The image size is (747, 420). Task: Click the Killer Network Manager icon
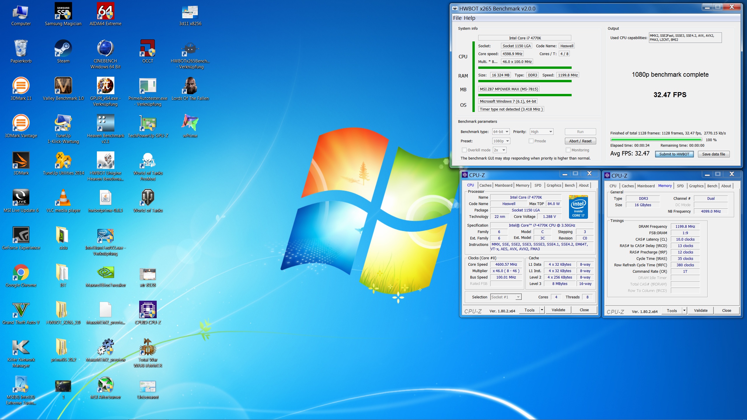coord(21,353)
